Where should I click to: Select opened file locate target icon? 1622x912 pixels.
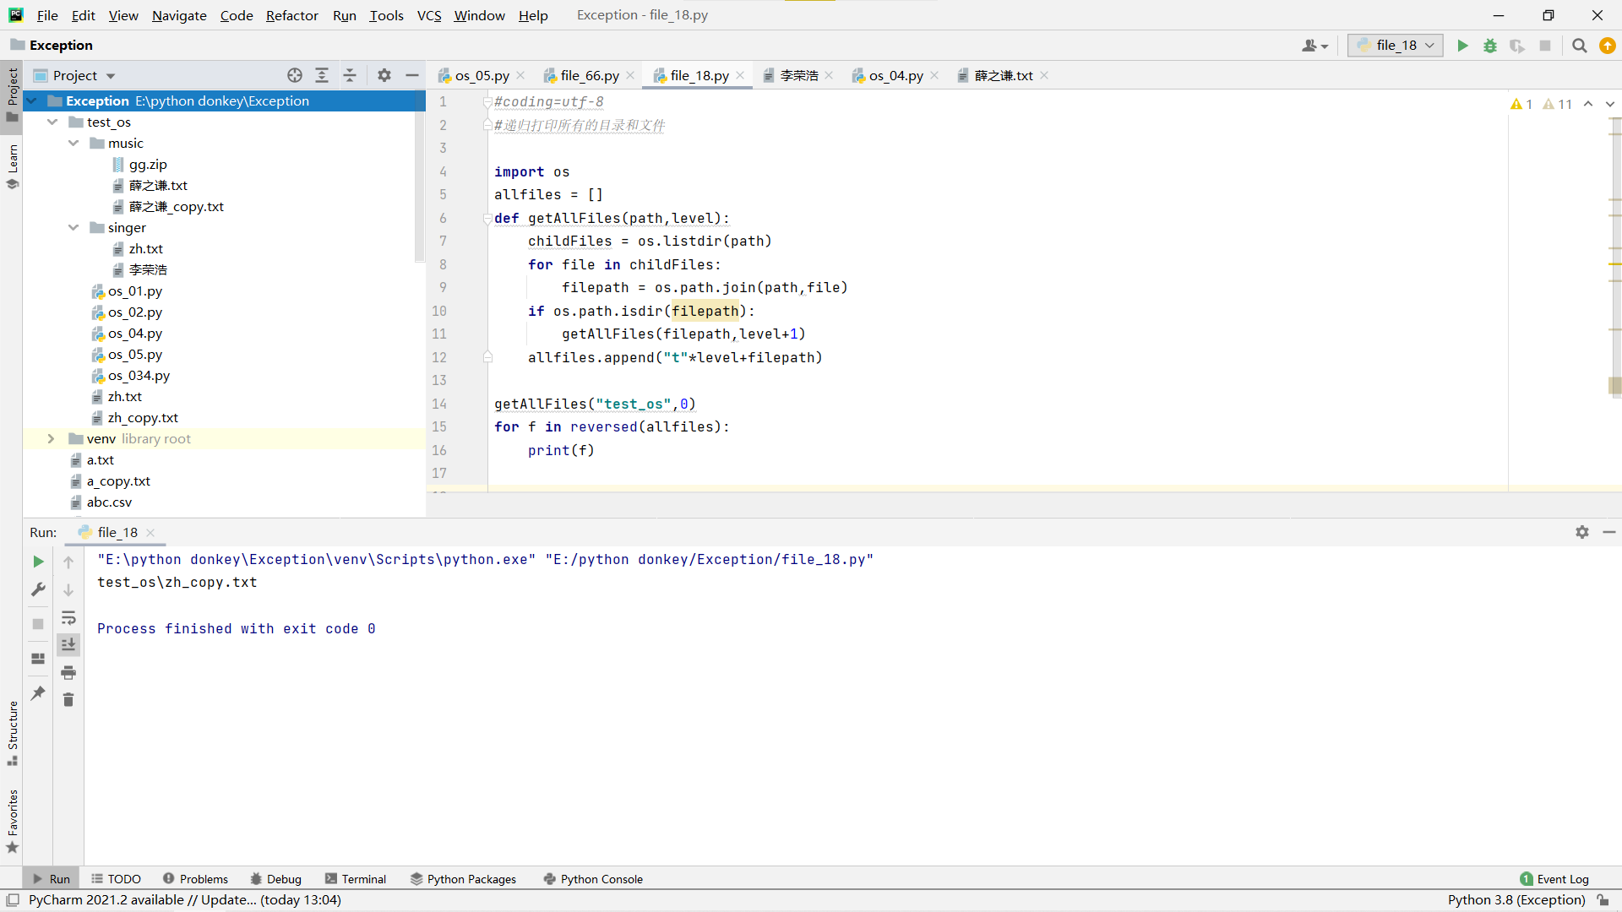pos(294,75)
